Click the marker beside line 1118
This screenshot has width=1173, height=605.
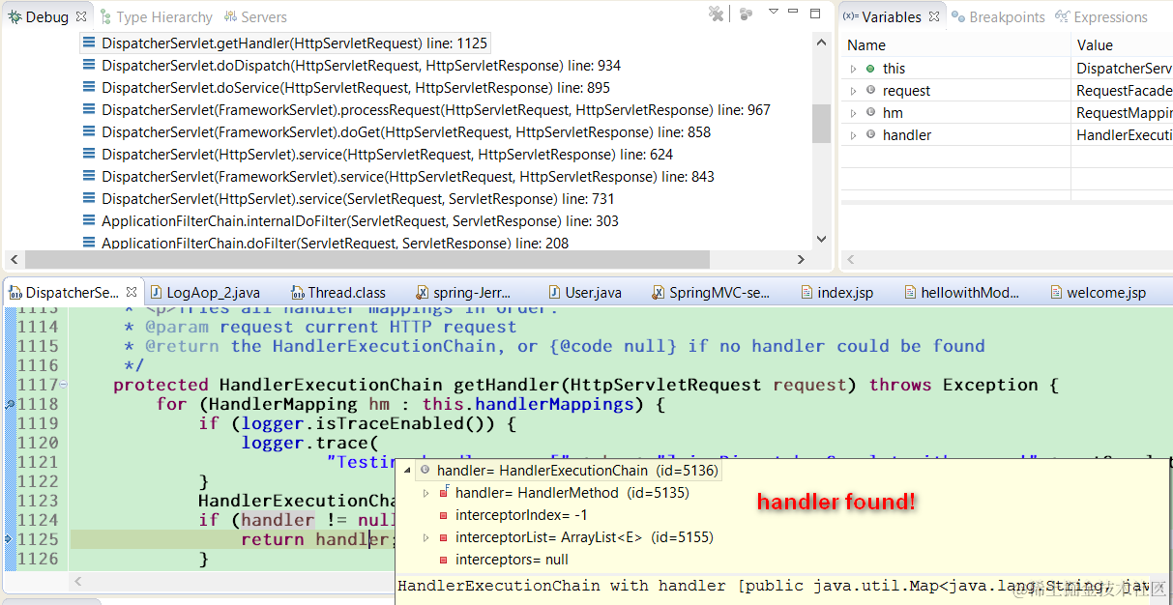8,405
